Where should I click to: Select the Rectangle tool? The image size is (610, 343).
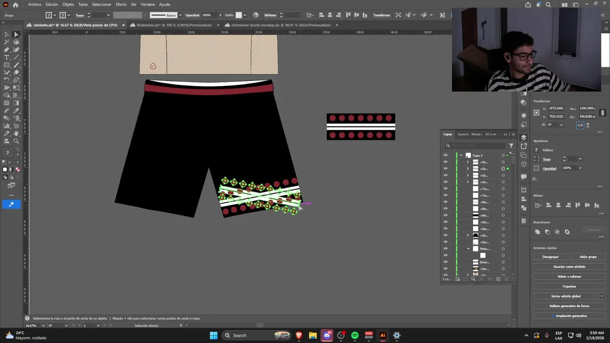click(x=7, y=65)
